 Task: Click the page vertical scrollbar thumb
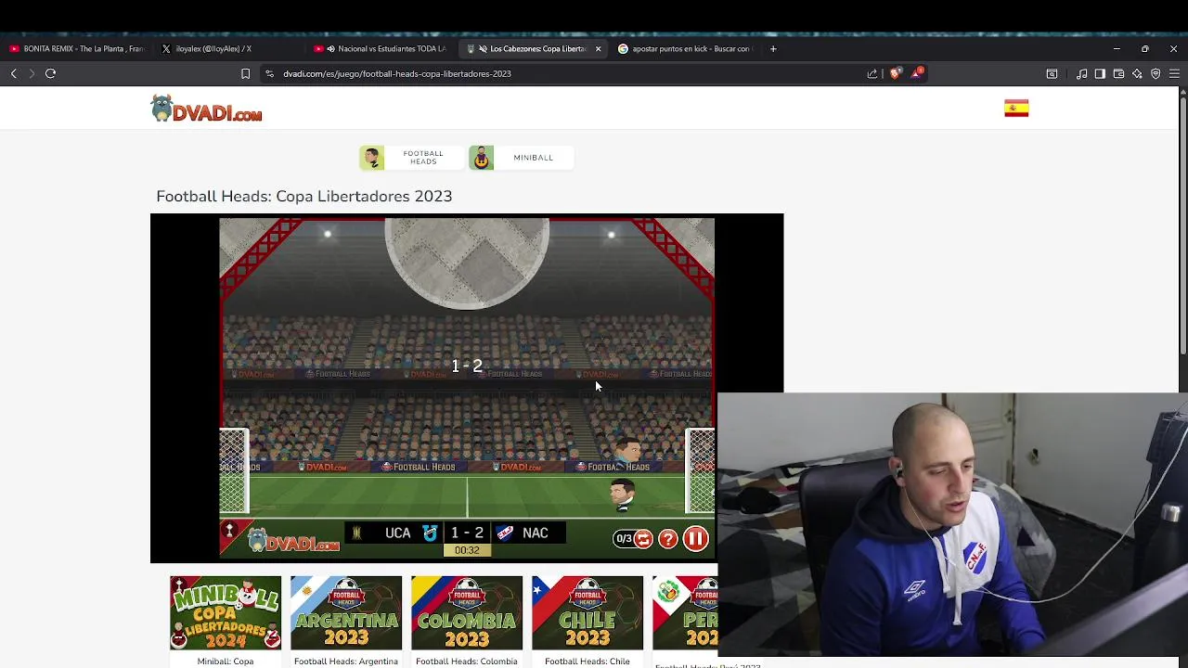(x=1182, y=225)
